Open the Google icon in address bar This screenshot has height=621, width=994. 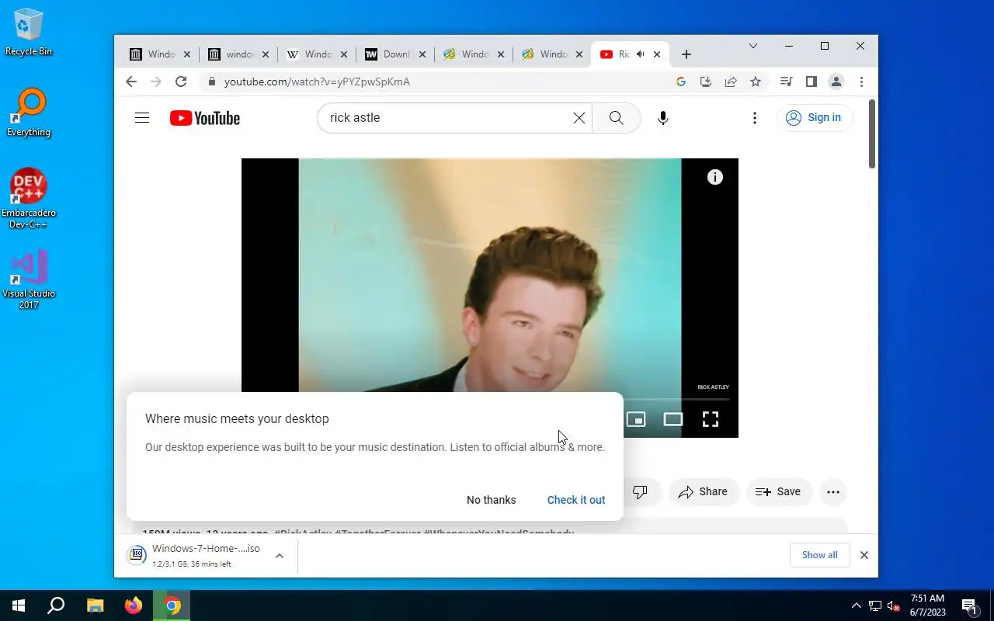681,82
